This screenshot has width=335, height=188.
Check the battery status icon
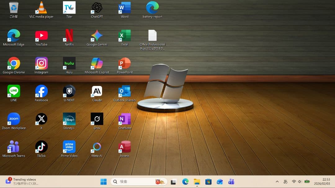(x=307, y=182)
